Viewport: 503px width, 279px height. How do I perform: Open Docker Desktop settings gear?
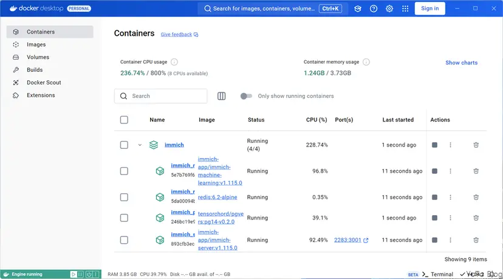point(389,9)
